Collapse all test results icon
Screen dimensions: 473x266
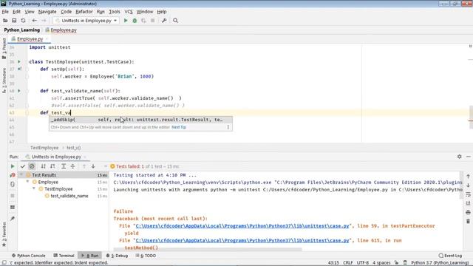click(x=72, y=166)
